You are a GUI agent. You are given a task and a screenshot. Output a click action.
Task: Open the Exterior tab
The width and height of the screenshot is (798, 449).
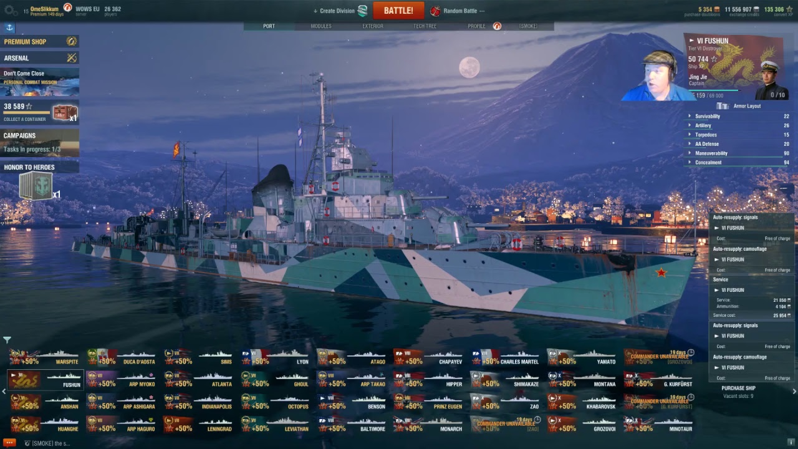click(x=373, y=26)
